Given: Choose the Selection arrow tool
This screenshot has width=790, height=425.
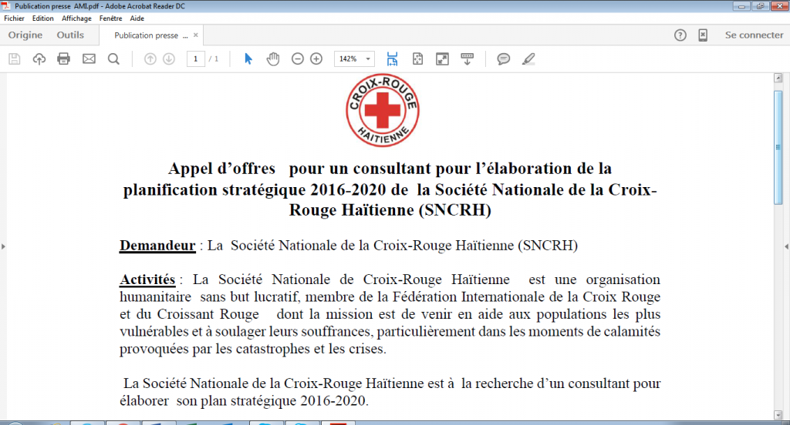Looking at the screenshot, I should click(x=248, y=59).
